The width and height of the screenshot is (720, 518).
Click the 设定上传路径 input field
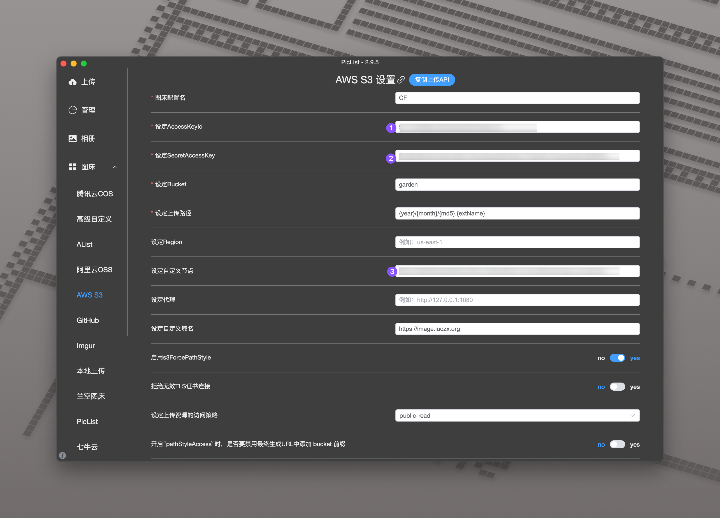click(x=517, y=213)
